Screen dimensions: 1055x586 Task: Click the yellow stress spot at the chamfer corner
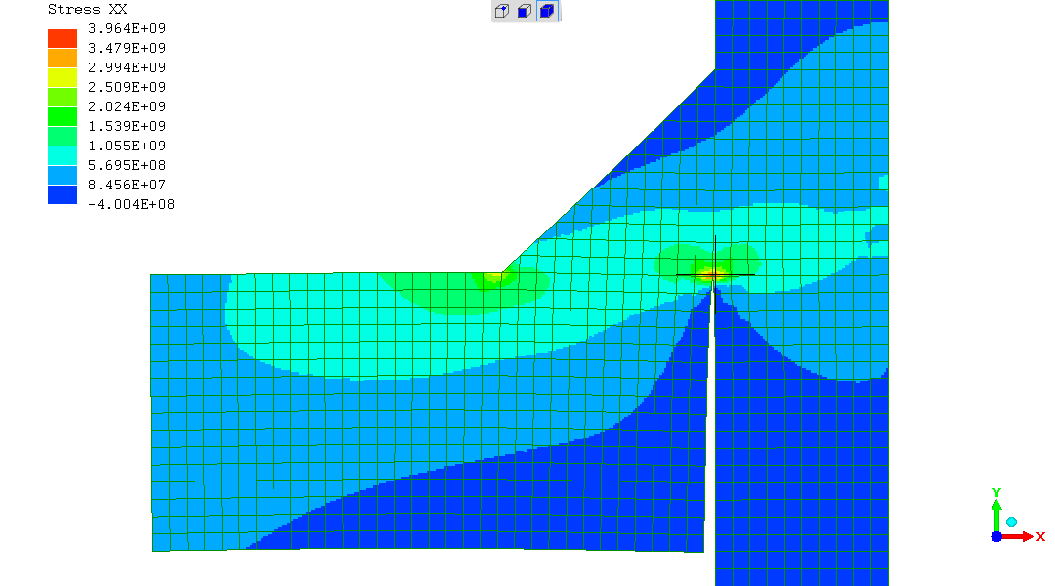[x=494, y=276]
